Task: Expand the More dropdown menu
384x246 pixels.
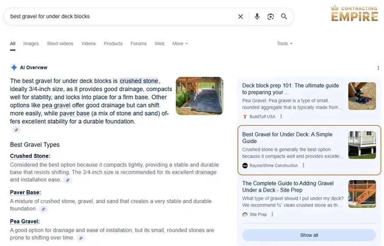Action: [x=180, y=43]
